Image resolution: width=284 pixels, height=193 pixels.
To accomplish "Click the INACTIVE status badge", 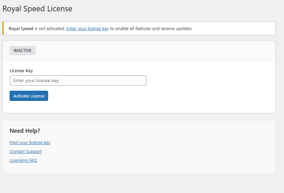I will click(x=23, y=50).
